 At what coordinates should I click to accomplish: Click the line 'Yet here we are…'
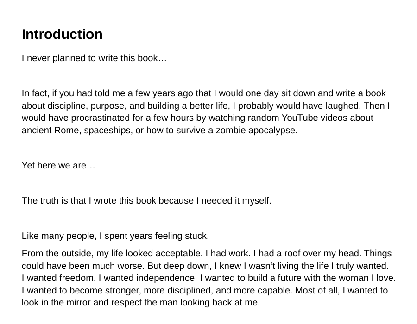[58, 165]
